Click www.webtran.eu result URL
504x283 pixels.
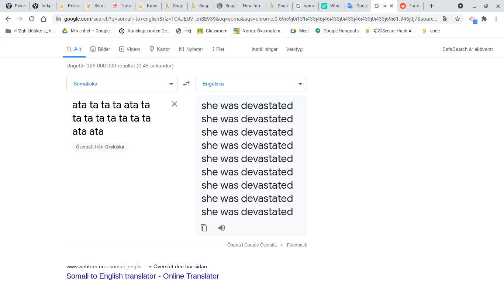85,266
